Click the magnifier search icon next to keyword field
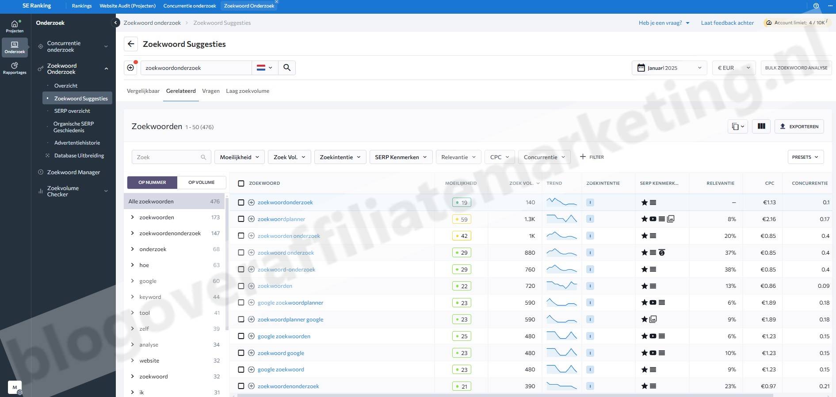This screenshot has width=836, height=397. pos(287,68)
